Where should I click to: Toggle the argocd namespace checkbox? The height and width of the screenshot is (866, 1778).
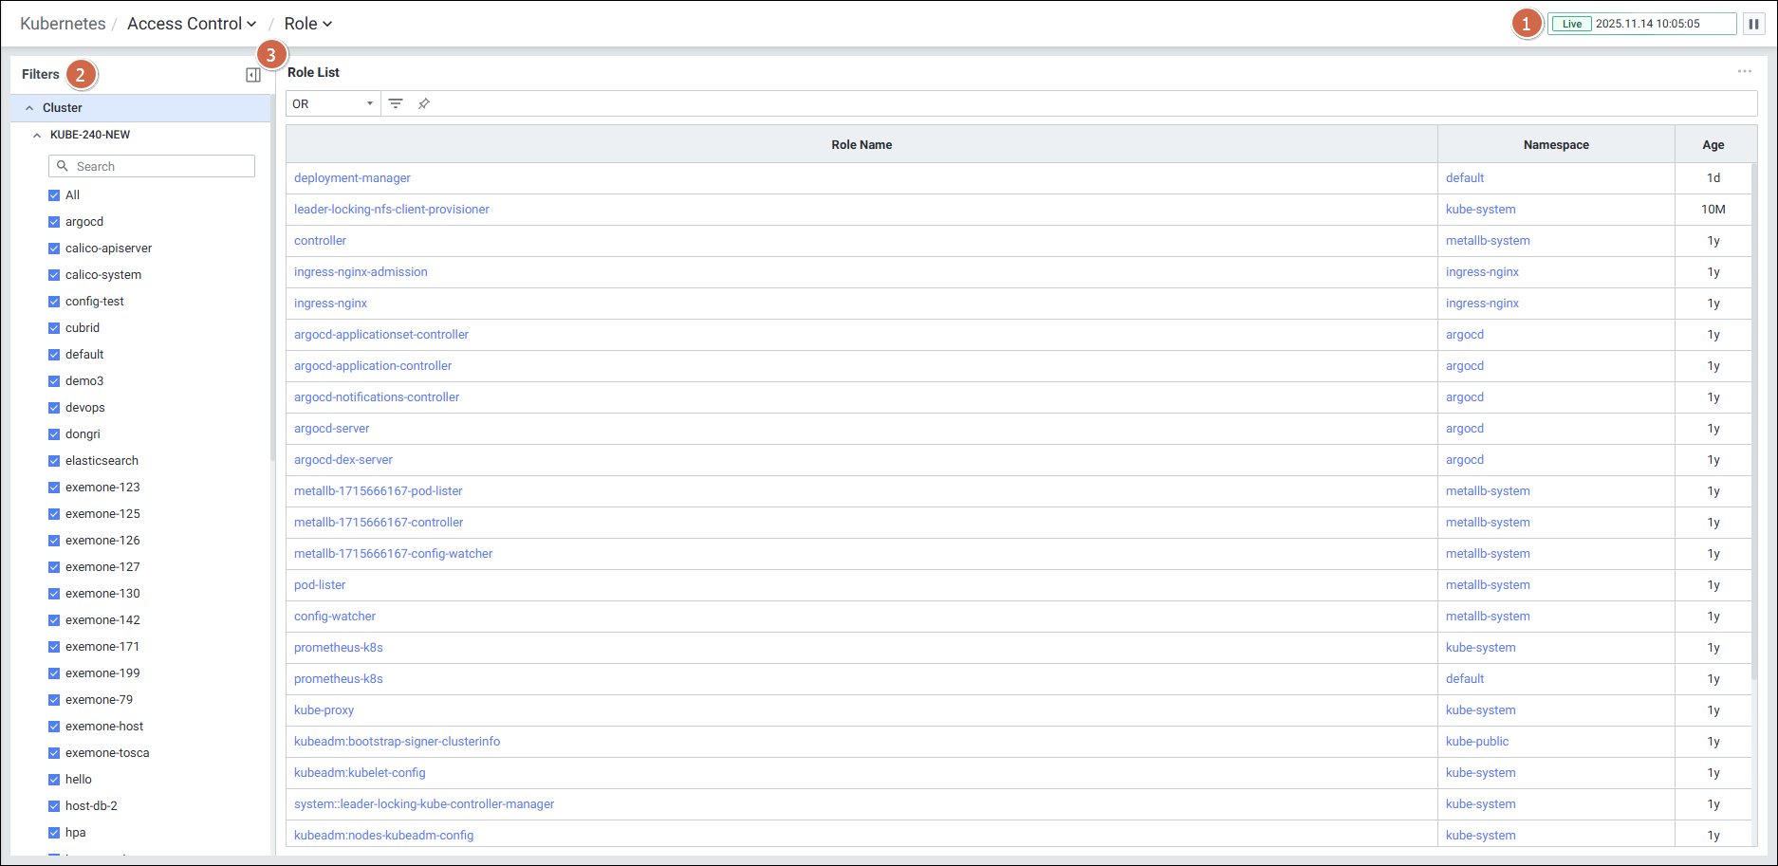pos(54,222)
